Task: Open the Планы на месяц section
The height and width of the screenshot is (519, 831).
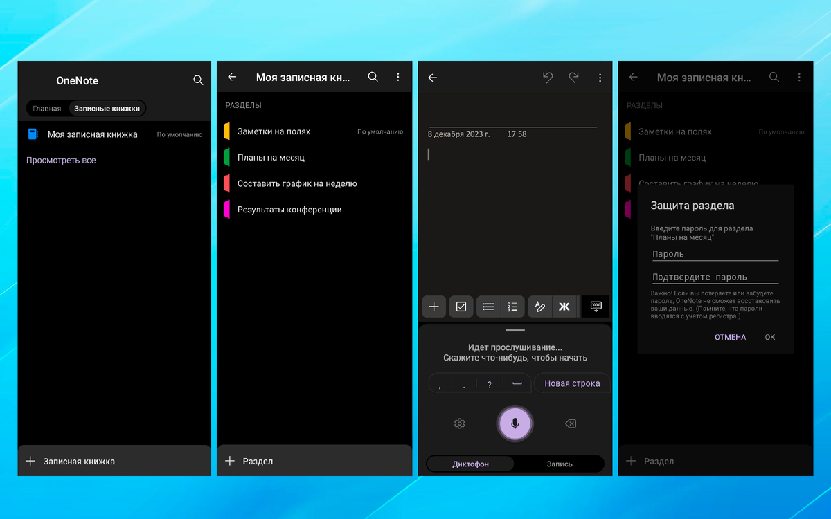Action: (x=314, y=158)
